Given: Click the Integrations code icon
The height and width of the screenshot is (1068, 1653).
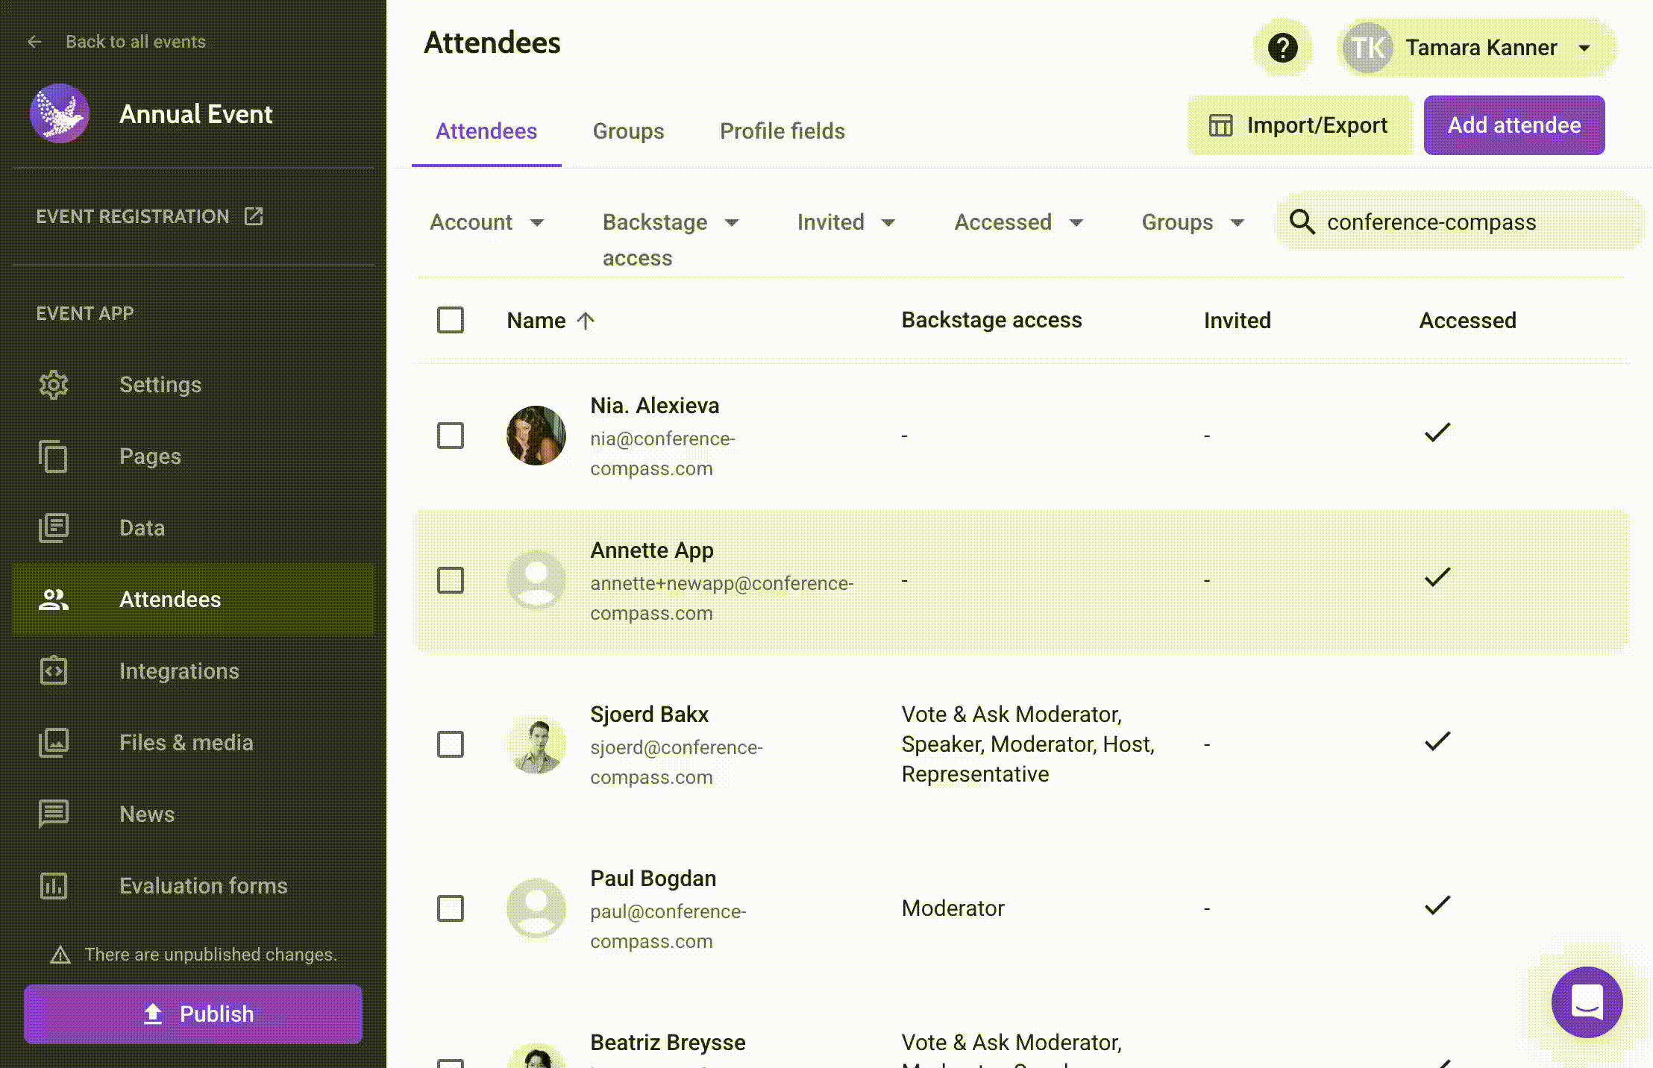Looking at the screenshot, I should pos(54,671).
